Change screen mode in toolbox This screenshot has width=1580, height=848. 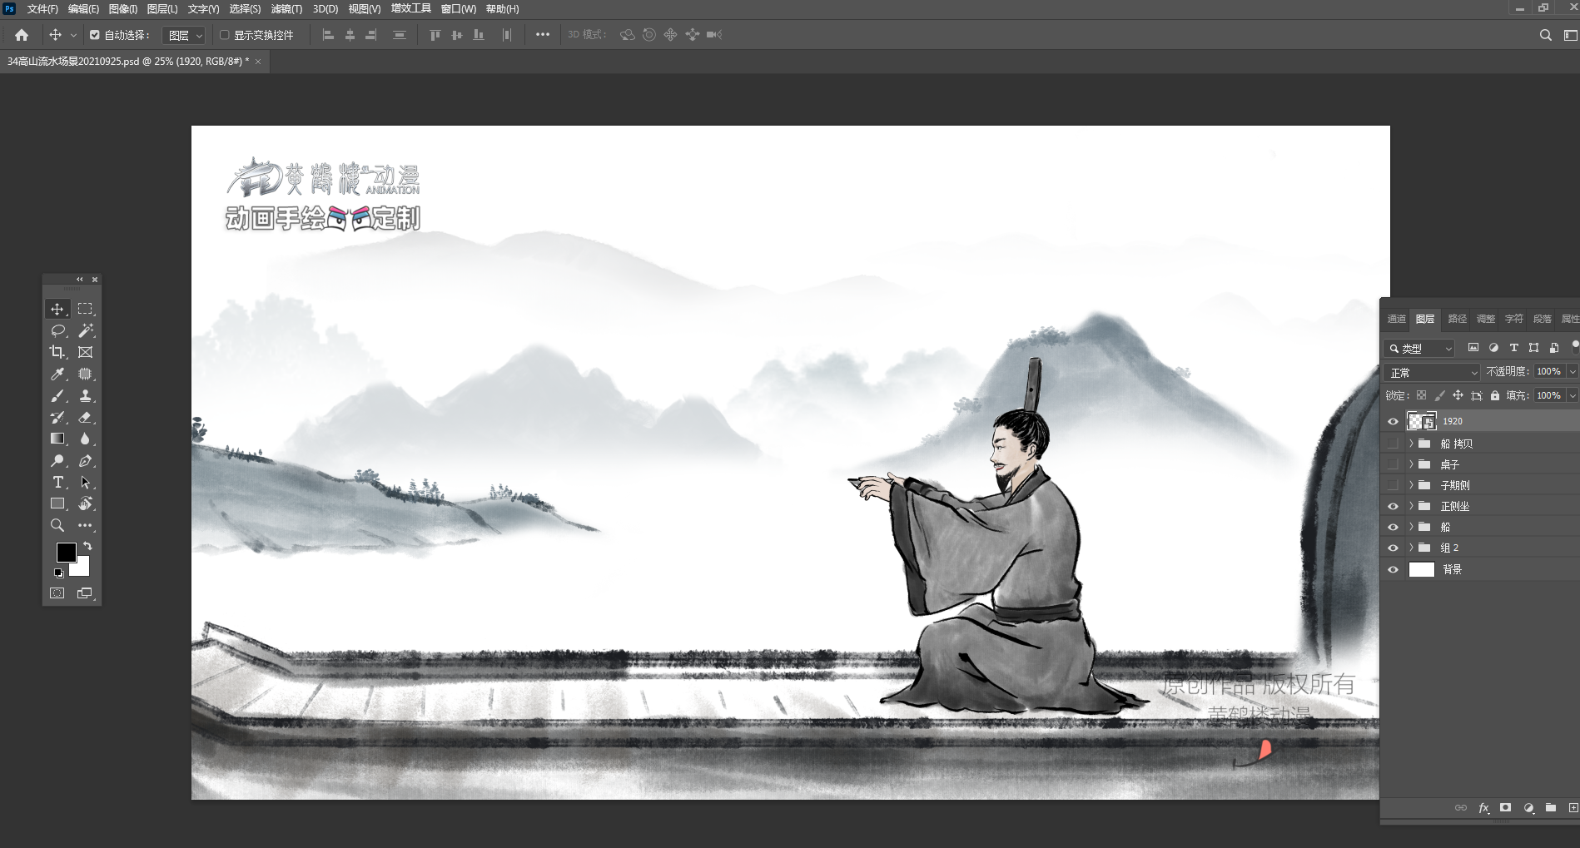click(x=85, y=593)
